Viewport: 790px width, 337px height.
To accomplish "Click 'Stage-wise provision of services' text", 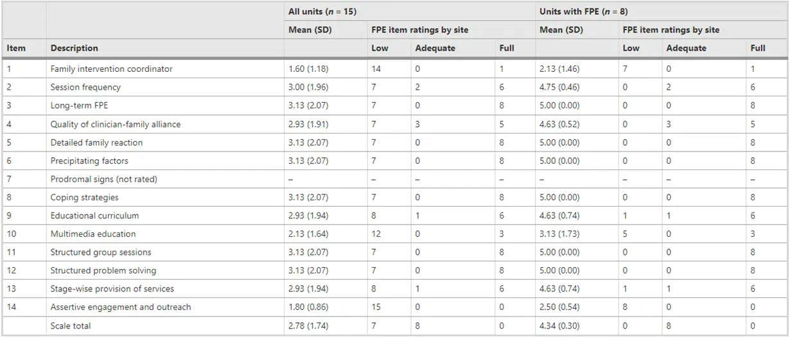I will pyautogui.click(x=112, y=289).
